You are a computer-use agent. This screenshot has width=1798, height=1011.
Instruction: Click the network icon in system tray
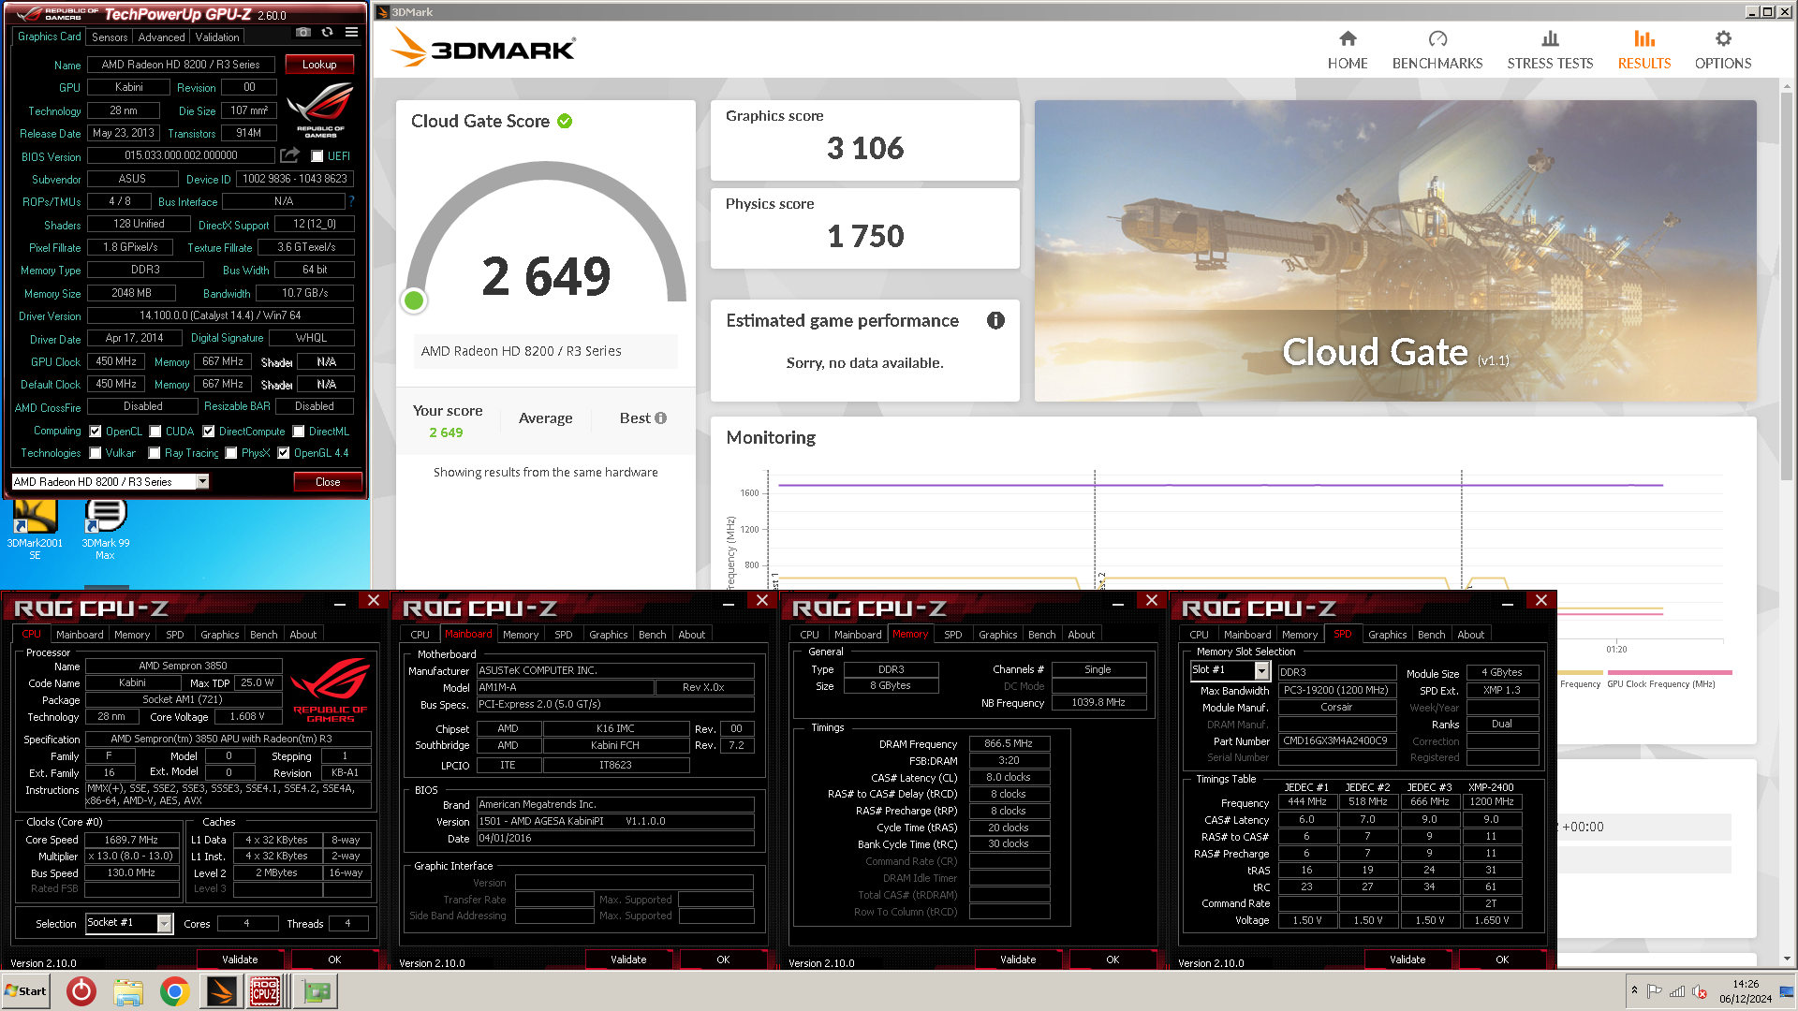tap(1677, 991)
